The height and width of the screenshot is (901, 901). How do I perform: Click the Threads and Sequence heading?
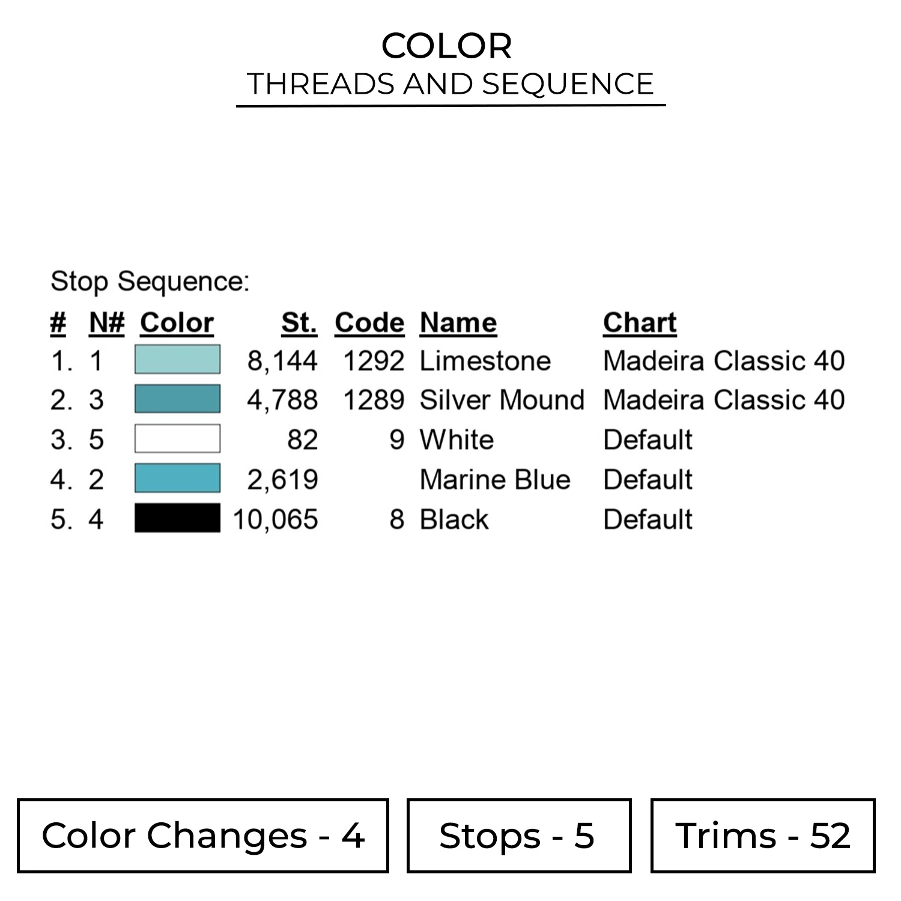click(450, 83)
